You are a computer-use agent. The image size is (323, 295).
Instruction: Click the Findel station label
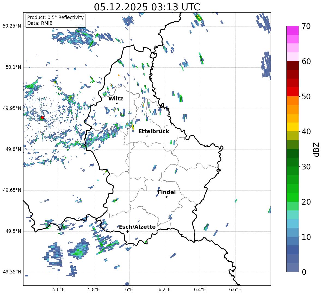click(167, 192)
